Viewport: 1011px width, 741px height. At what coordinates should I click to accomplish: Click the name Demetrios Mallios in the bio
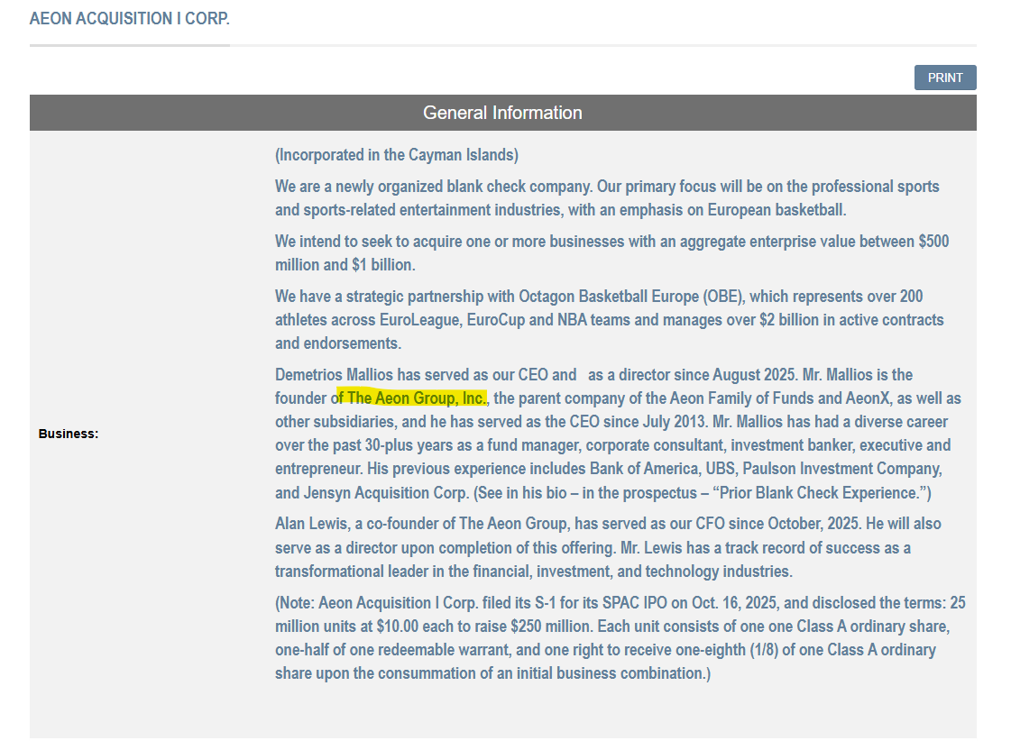[x=334, y=375]
